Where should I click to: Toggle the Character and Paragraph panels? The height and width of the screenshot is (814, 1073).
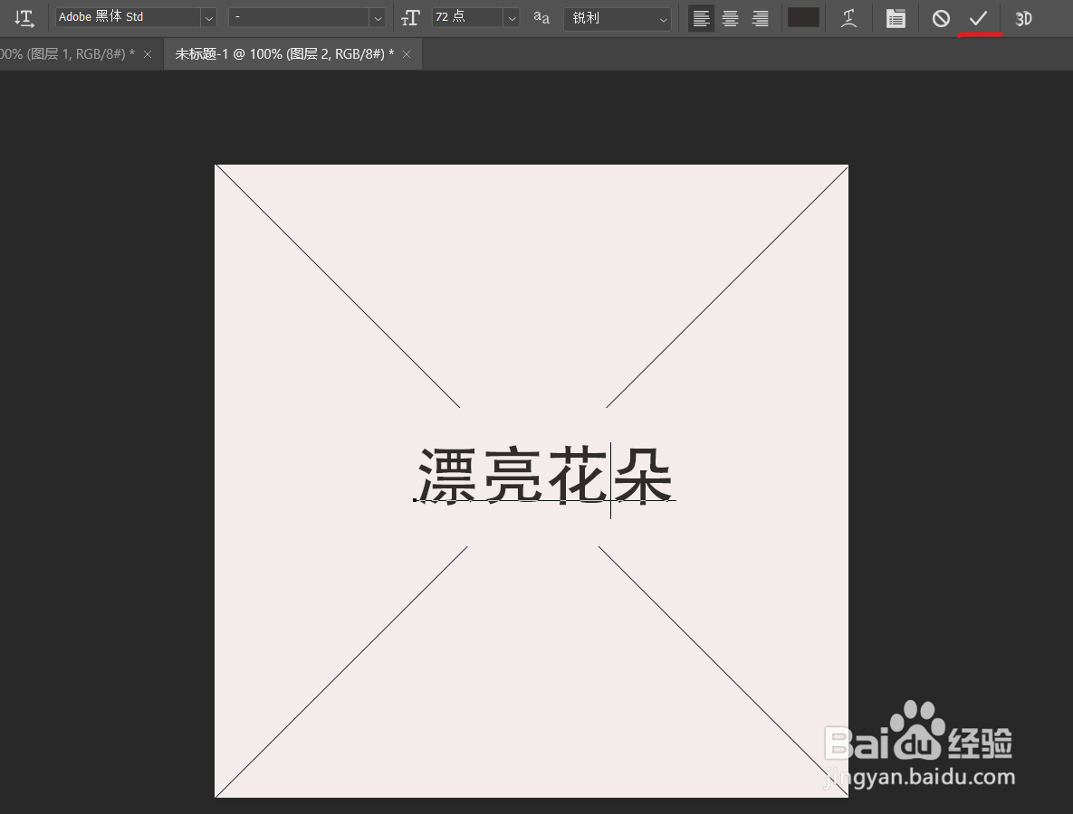point(896,18)
